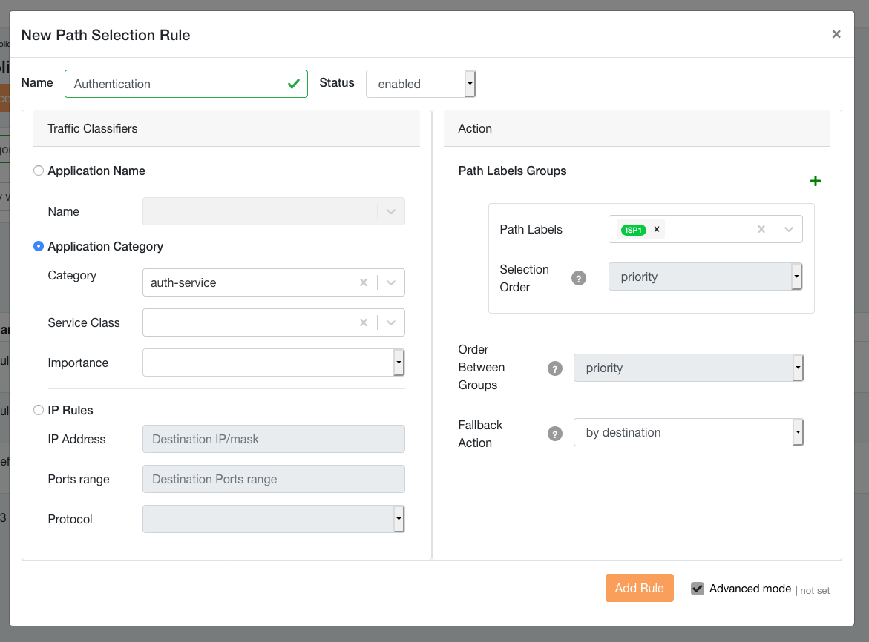This screenshot has height=642, width=869.
Task: Open the Fallback Action dropdown
Action: (688, 432)
